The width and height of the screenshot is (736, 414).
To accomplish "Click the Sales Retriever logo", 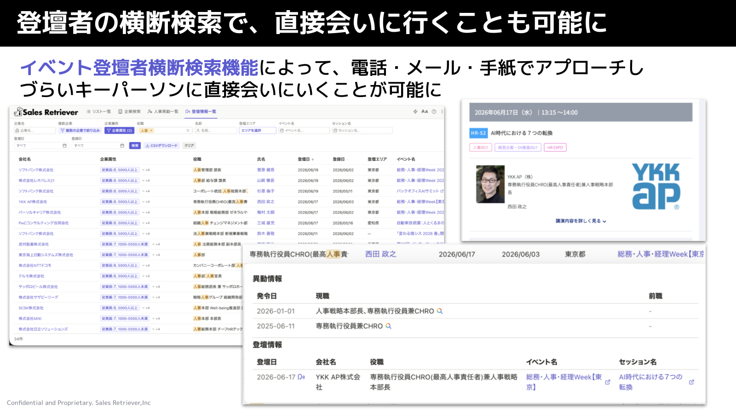I will tap(46, 112).
